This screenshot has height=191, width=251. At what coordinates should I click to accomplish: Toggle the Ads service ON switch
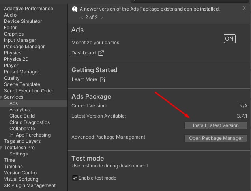pos(229,39)
